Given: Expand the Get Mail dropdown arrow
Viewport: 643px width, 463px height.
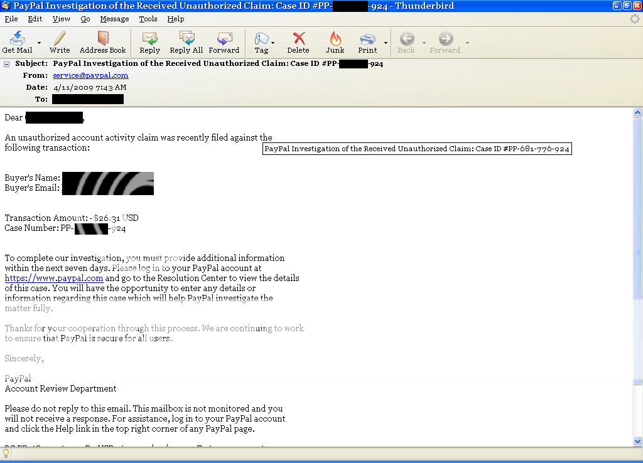Looking at the screenshot, I should 39,43.
